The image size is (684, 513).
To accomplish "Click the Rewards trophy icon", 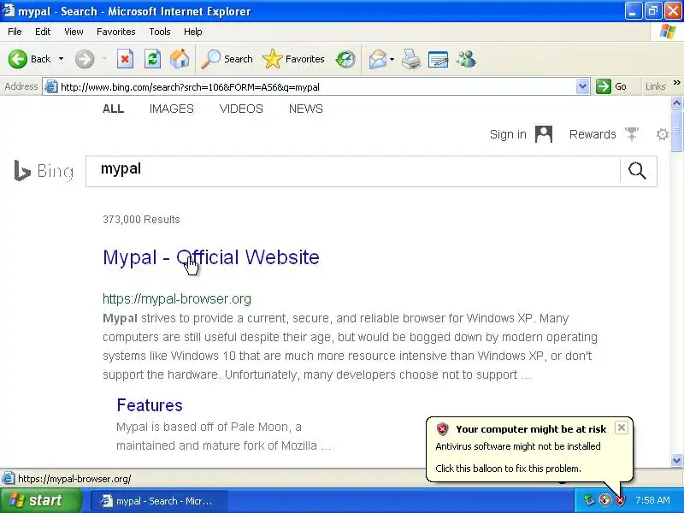I will click(x=631, y=134).
